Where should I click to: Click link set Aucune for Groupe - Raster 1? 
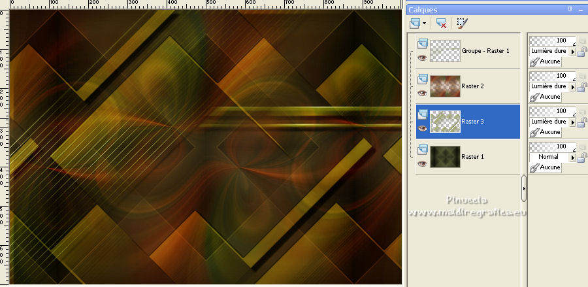click(x=546, y=61)
